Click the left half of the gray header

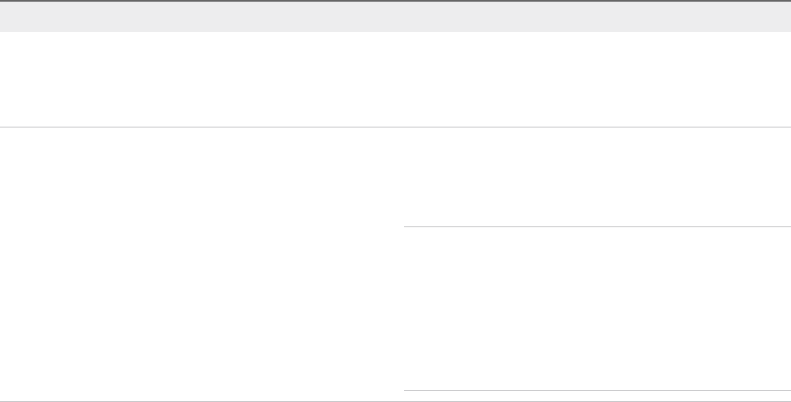[198, 16]
